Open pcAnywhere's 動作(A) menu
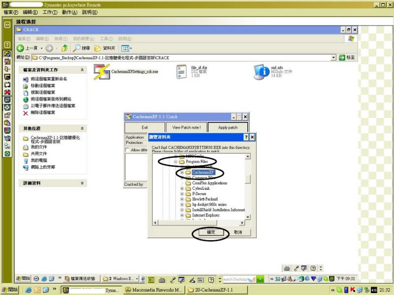394x295 pixels. (x=69, y=12)
